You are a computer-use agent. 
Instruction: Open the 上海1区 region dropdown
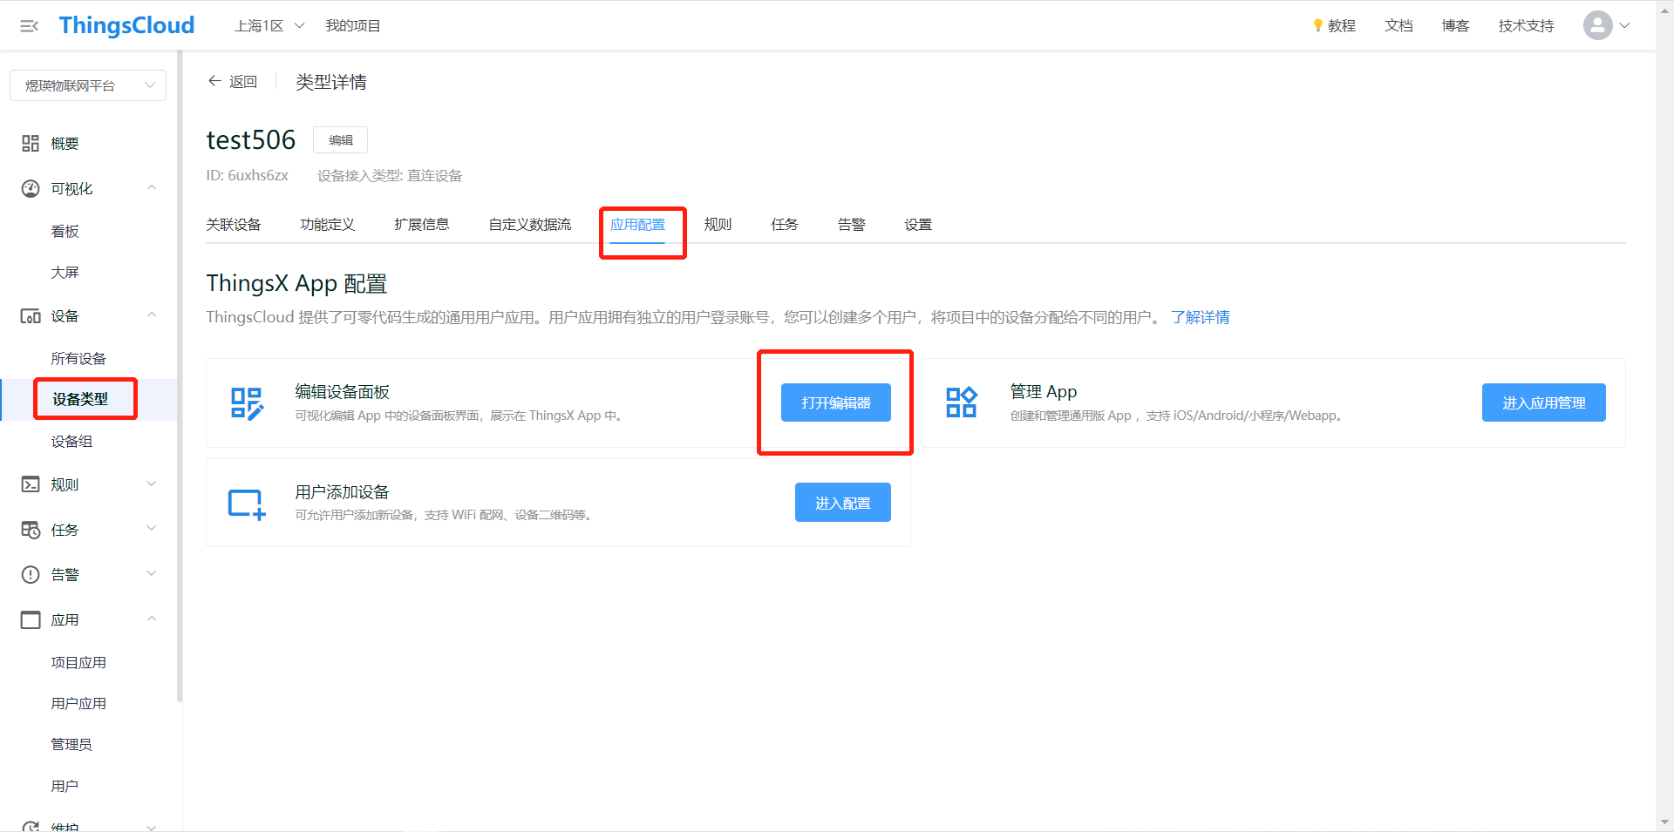pos(269,26)
